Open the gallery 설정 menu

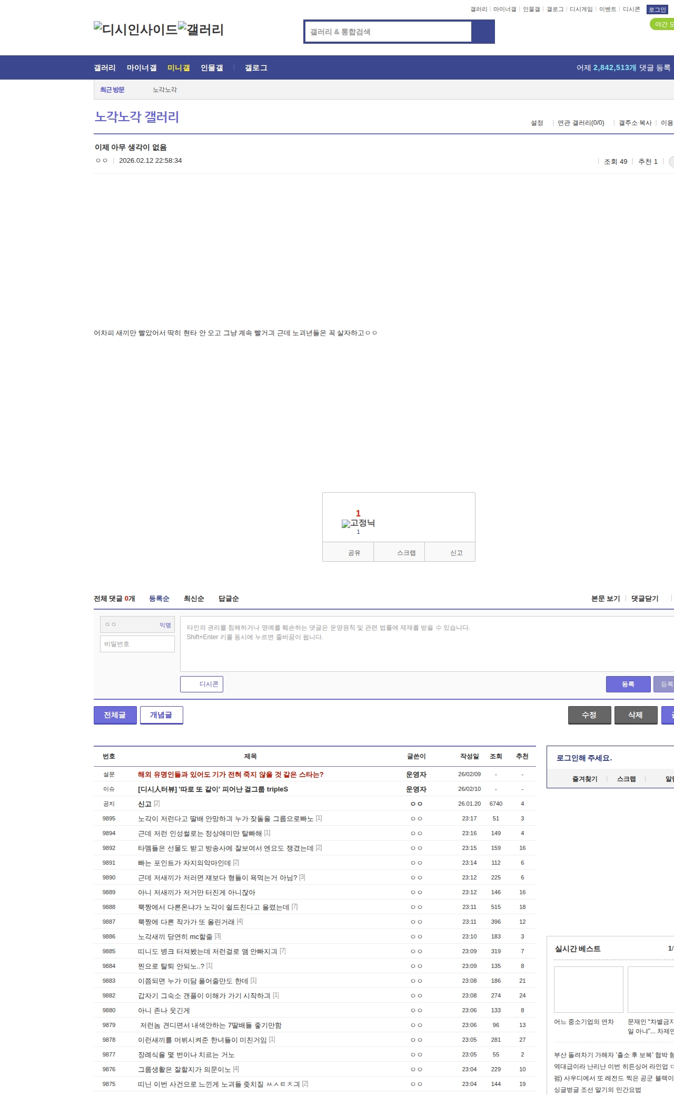click(537, 123)
